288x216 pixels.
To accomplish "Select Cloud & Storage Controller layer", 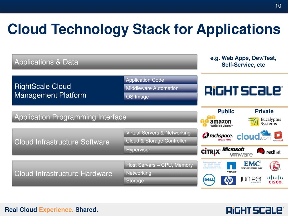I will coord(161,141).
